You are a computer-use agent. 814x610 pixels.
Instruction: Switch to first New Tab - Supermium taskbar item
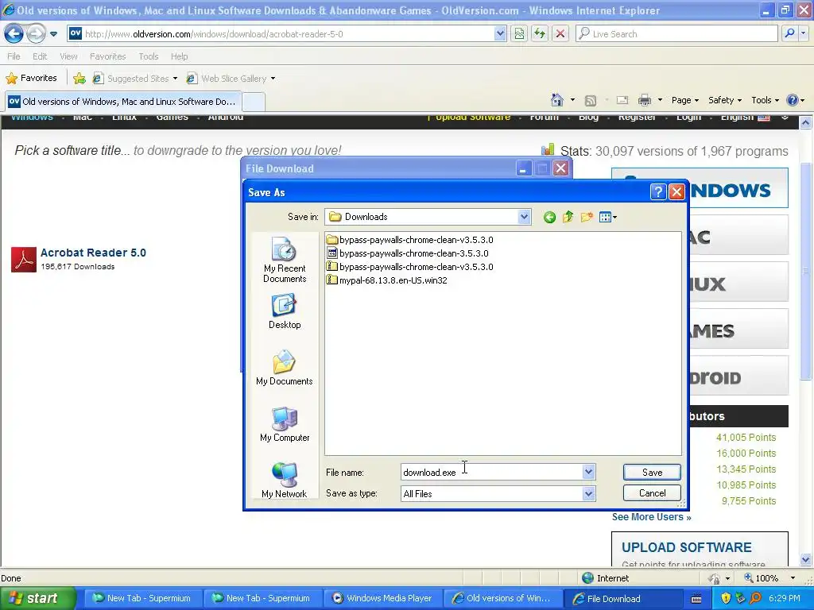coord(141,599)
